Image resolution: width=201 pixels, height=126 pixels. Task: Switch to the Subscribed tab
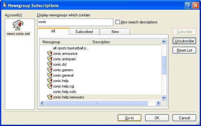click(x=84, y=32)
